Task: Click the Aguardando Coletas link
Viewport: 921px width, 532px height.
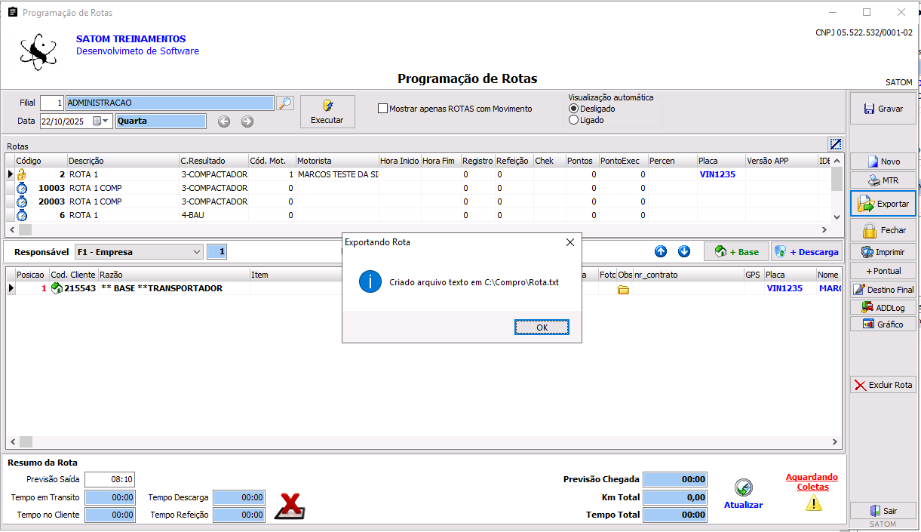Action: tap(812, 482)
